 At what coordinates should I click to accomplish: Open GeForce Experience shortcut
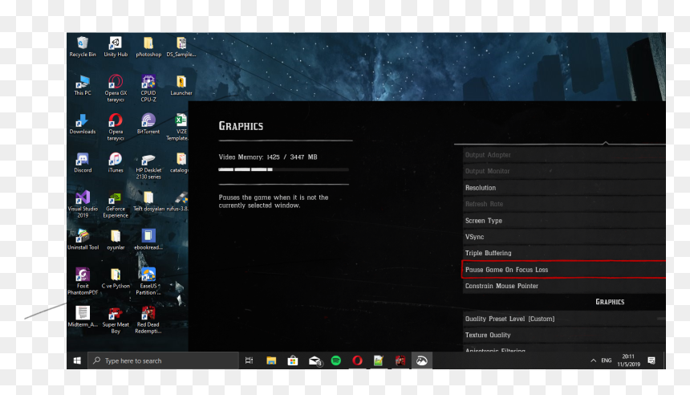116,205
